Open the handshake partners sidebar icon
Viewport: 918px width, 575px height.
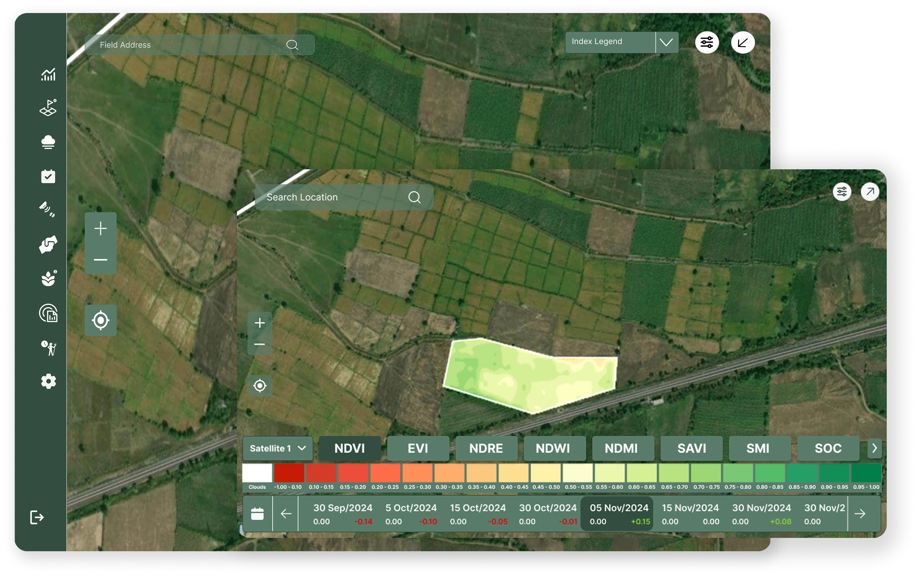(x=48, y=244)
